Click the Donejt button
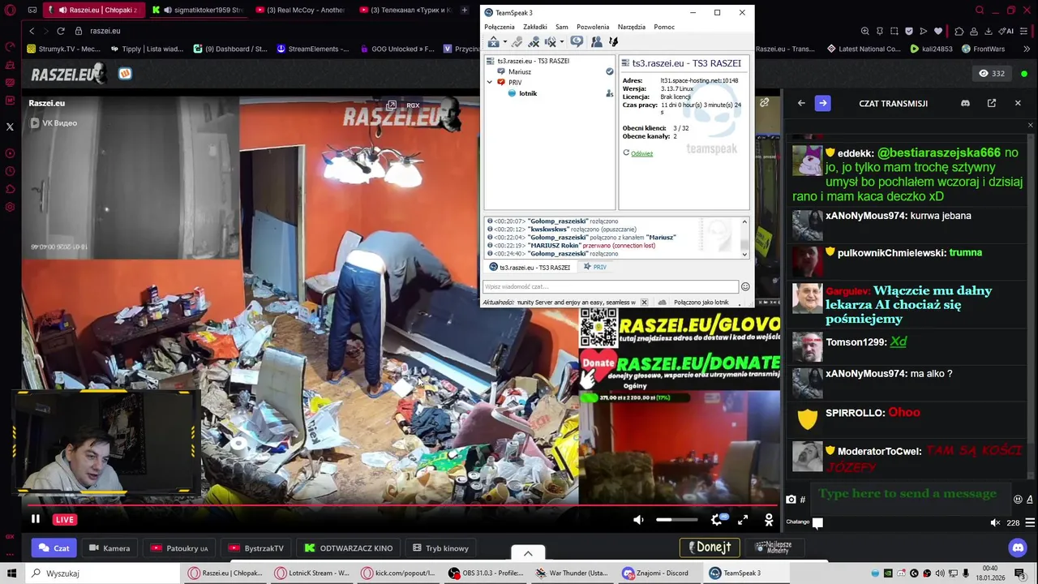This screenshot has height=584, width=1038. pyautogui.click(x=710, y=547)
